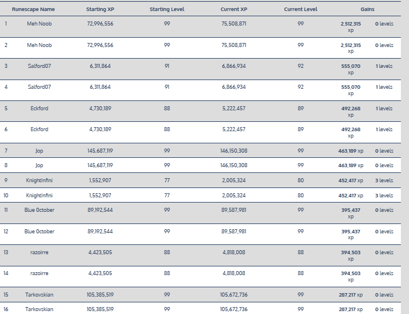Select Salford07 name in row 3

[39, 66]
